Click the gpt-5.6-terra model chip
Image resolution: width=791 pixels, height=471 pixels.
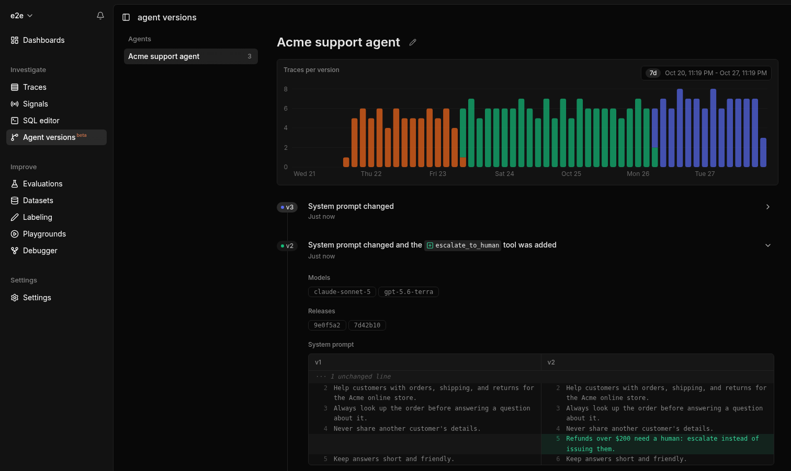[x=409, y=292]
